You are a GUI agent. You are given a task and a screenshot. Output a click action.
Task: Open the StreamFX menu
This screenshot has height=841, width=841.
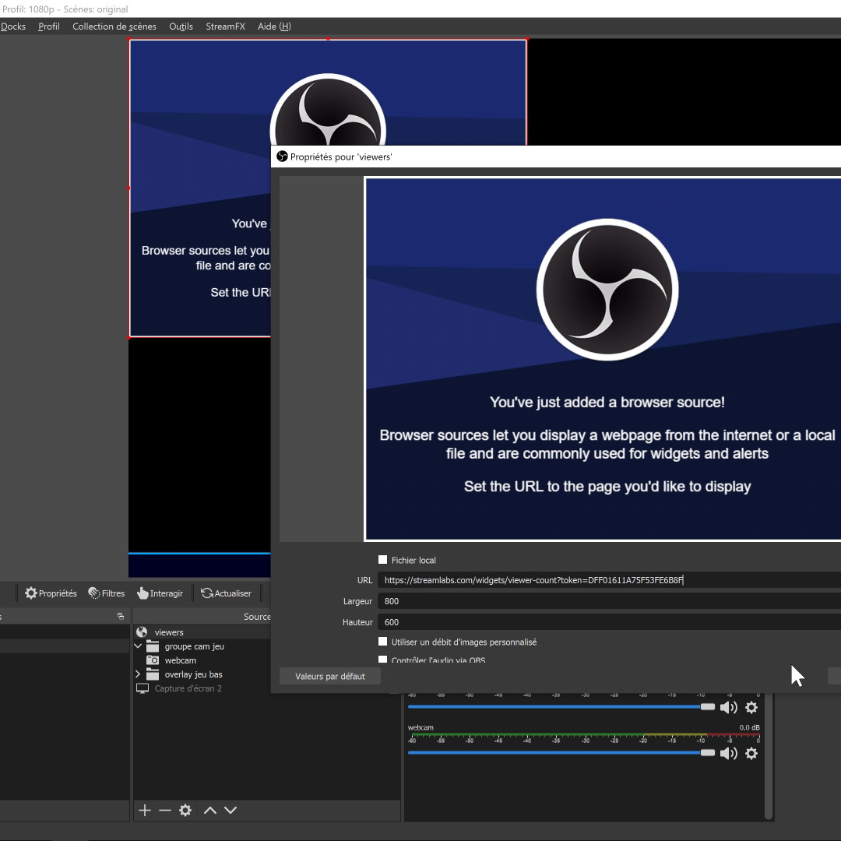point(225,26)
